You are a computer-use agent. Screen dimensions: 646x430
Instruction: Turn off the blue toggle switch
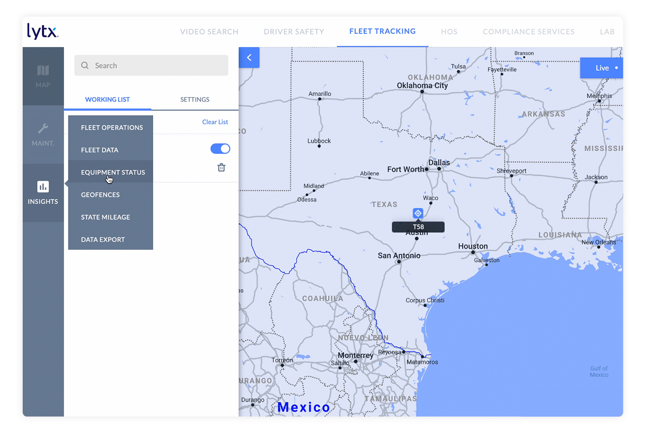[x=220, y=148]
